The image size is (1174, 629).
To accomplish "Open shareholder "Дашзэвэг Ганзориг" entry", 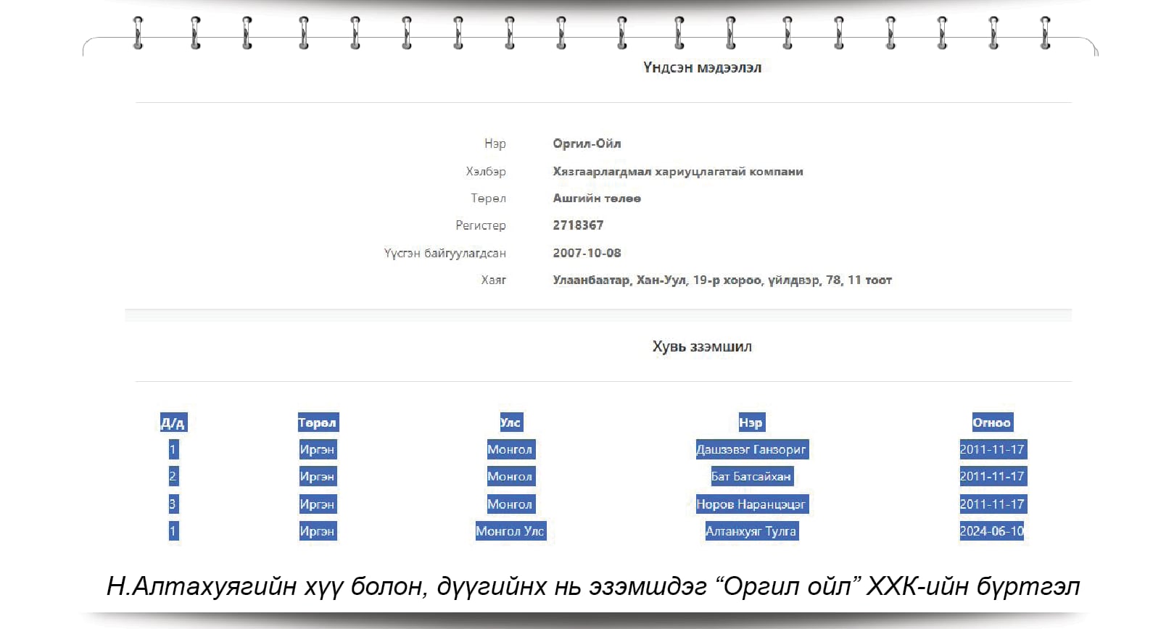I will tap(751, 449).
